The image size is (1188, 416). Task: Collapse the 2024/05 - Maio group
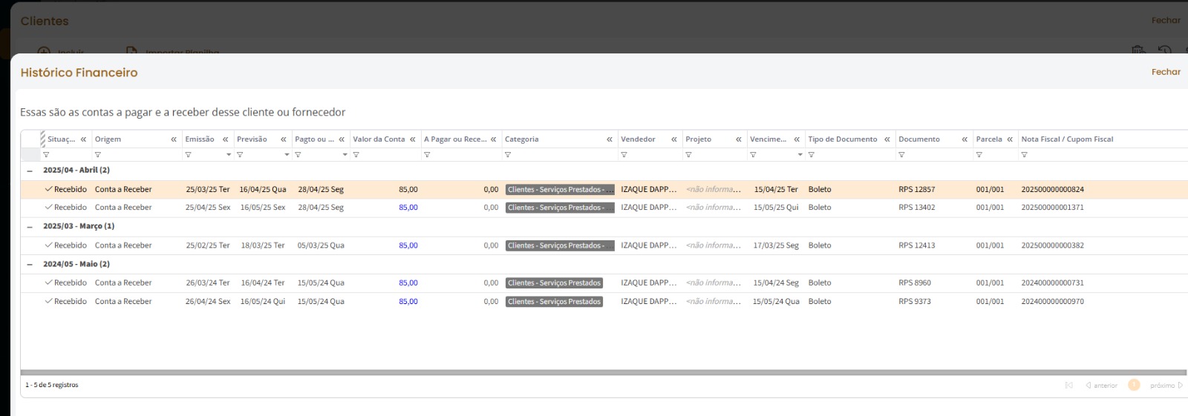(30, 265)
